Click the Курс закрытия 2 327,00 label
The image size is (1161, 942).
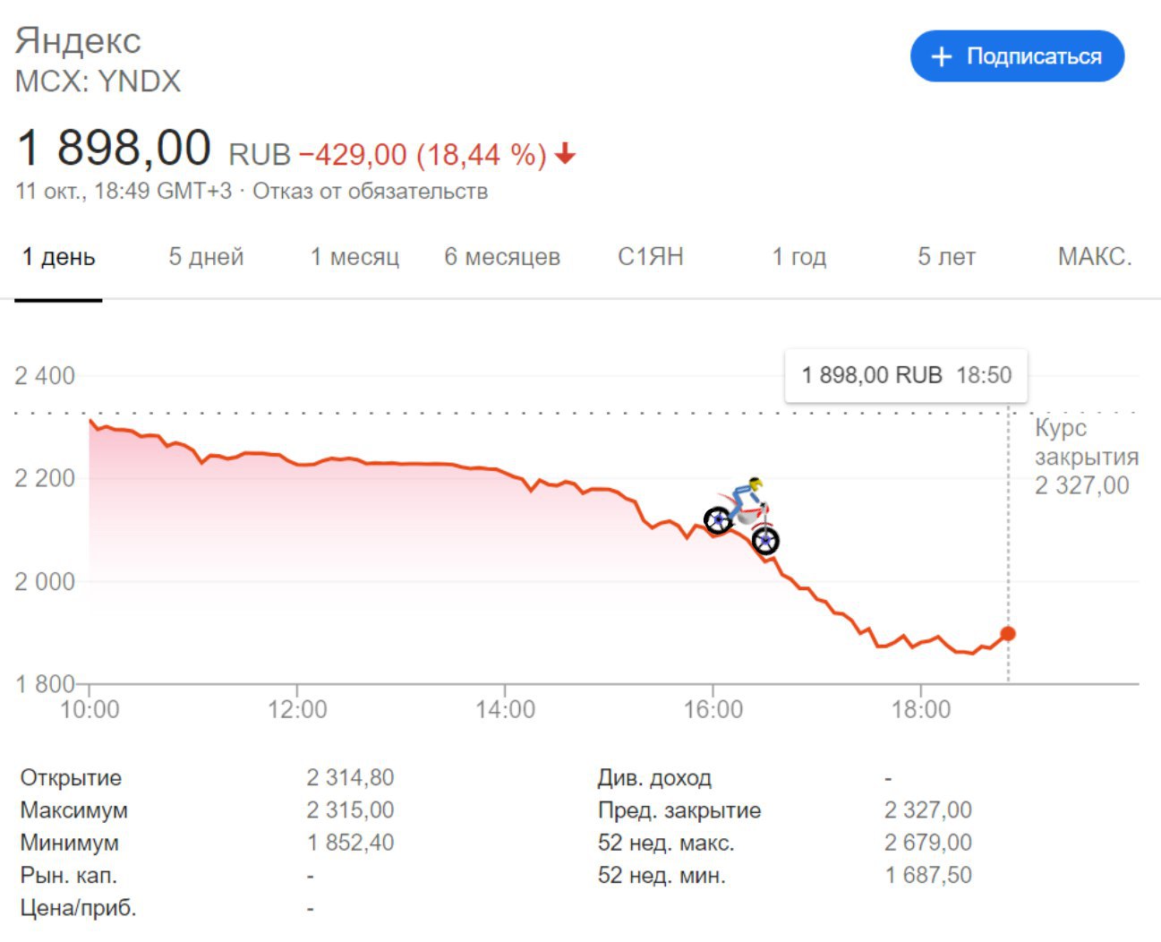1086,457
